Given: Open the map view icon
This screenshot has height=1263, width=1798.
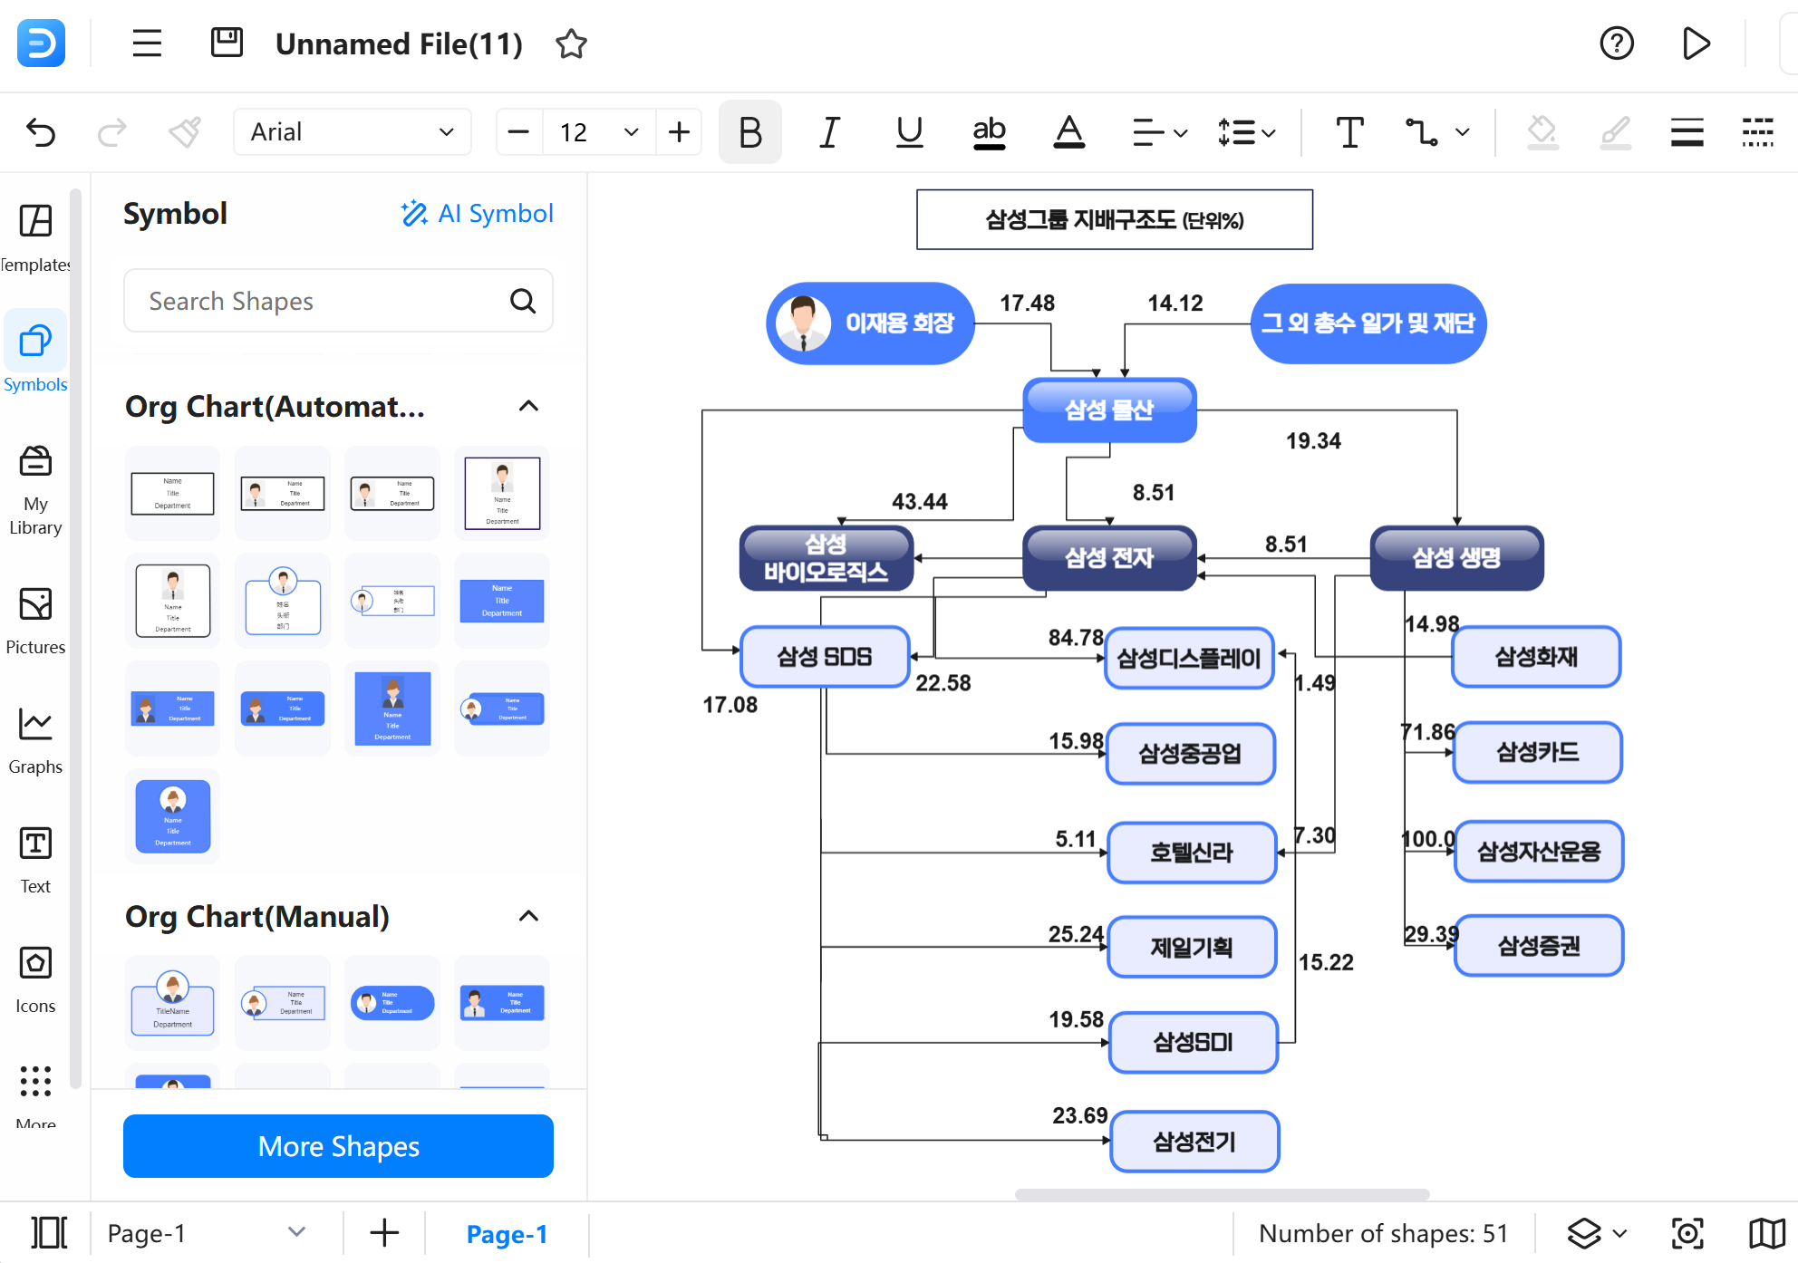Looking at the screenshot, I should coord(1766,1233).
